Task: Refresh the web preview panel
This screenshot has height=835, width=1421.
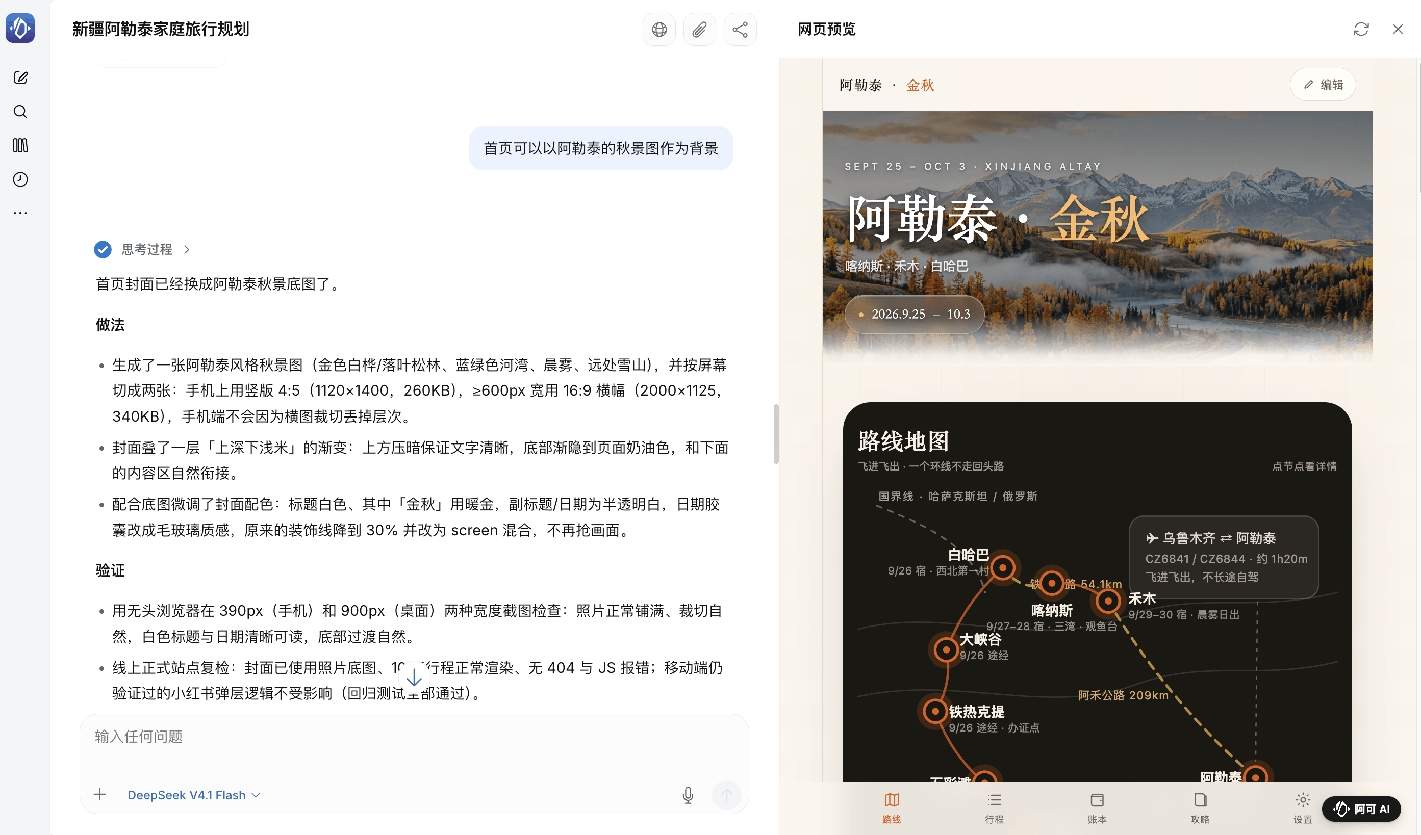Action: coord(1361,29)
